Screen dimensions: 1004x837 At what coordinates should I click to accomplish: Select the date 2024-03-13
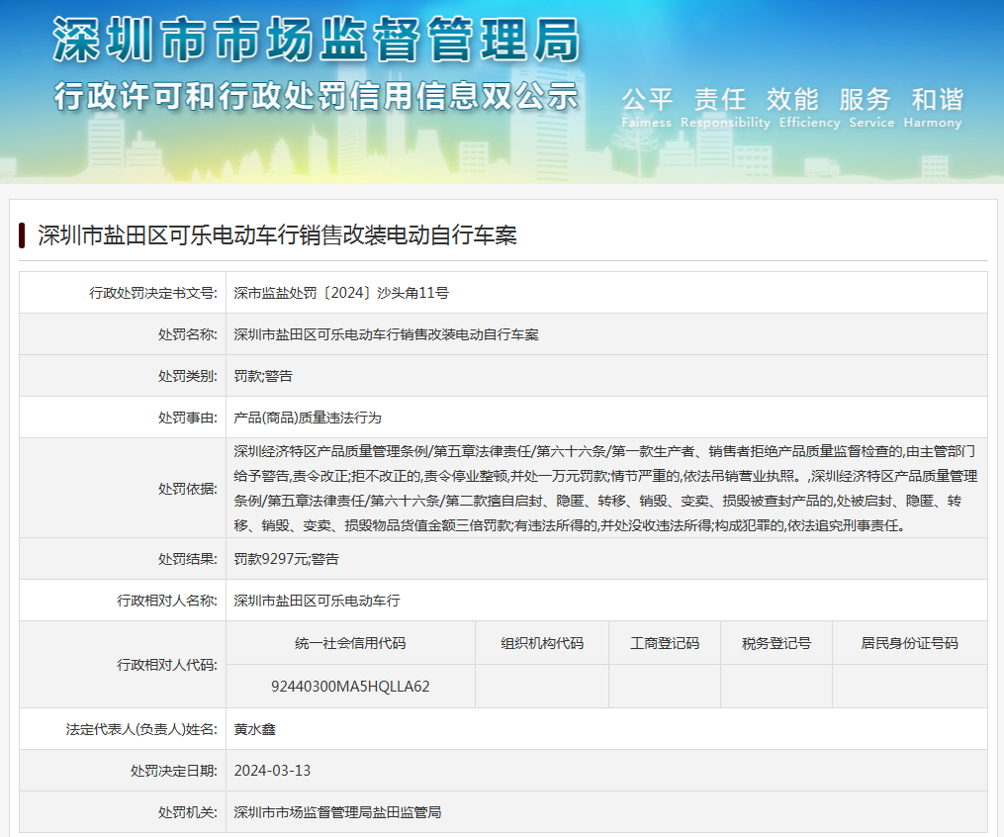272,771
